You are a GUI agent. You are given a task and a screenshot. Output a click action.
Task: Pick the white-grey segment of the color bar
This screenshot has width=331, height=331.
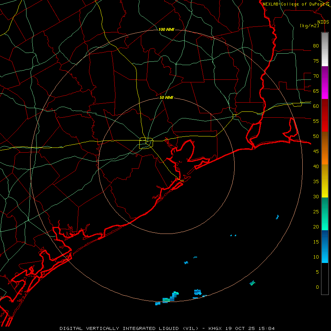coord(325,49)
